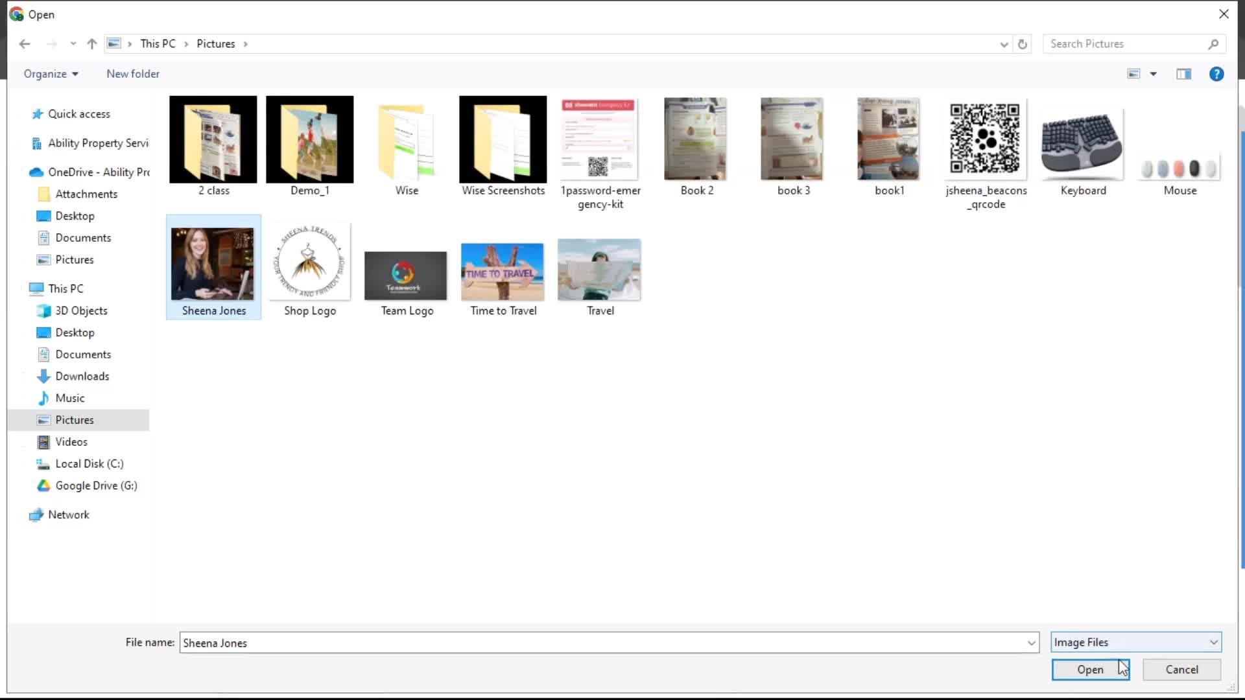This screenshot has width=1245, height=700.
Task: Click Cancel to dismiss dialog
Action: pyautogui.click(x=1181, y=670)
